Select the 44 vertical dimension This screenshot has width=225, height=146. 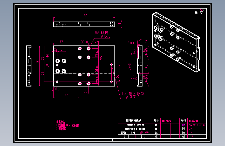click(x=47, y=56)
